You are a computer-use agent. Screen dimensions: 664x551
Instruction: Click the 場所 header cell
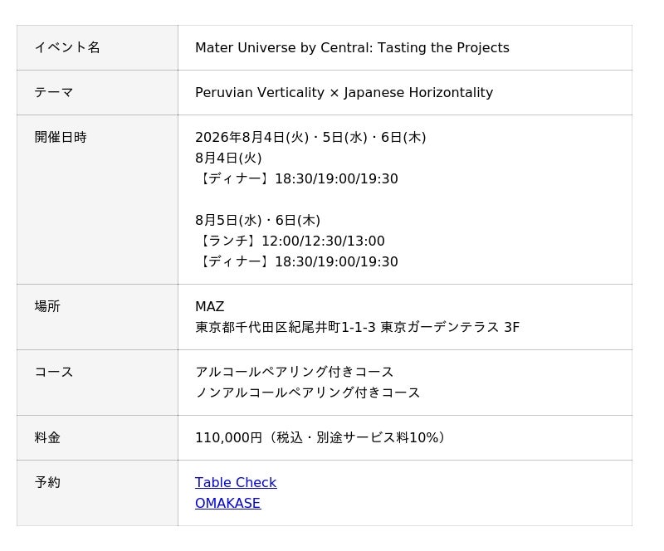(x=97, y=317)
